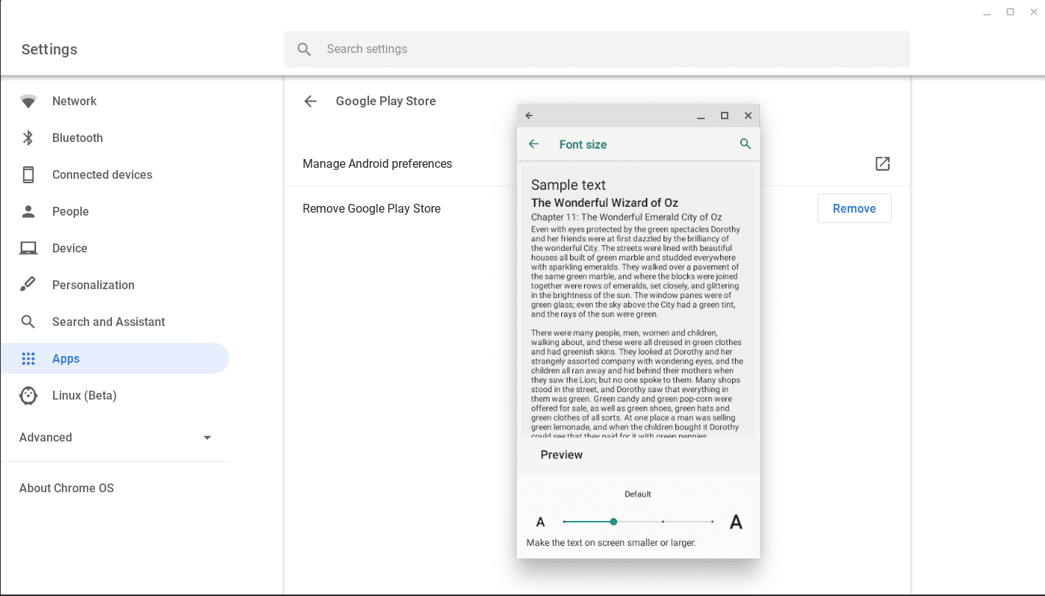
Task: Click 'Chapter 11' subtitle line
Action: pyautogui.click(x=626, y=217)
